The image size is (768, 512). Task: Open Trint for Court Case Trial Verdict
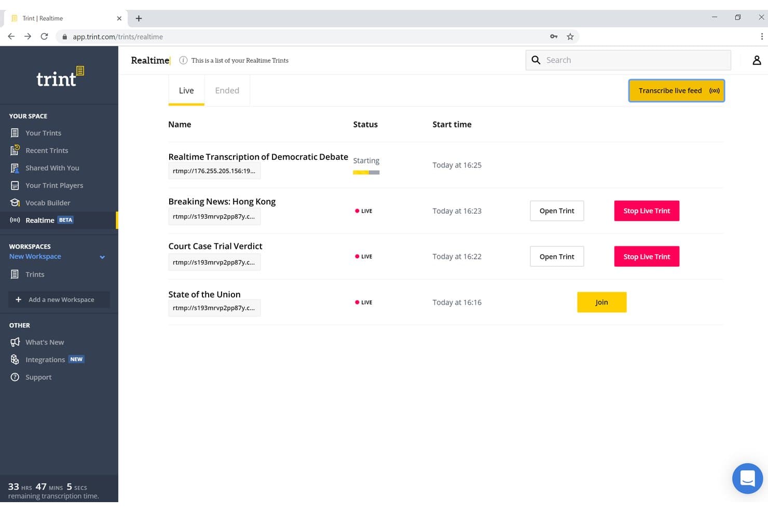pyautogui.click(x=557, y=256)
